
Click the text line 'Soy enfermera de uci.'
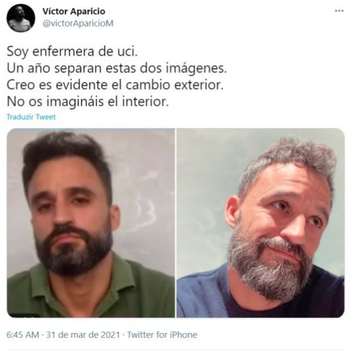coord(72,52)
